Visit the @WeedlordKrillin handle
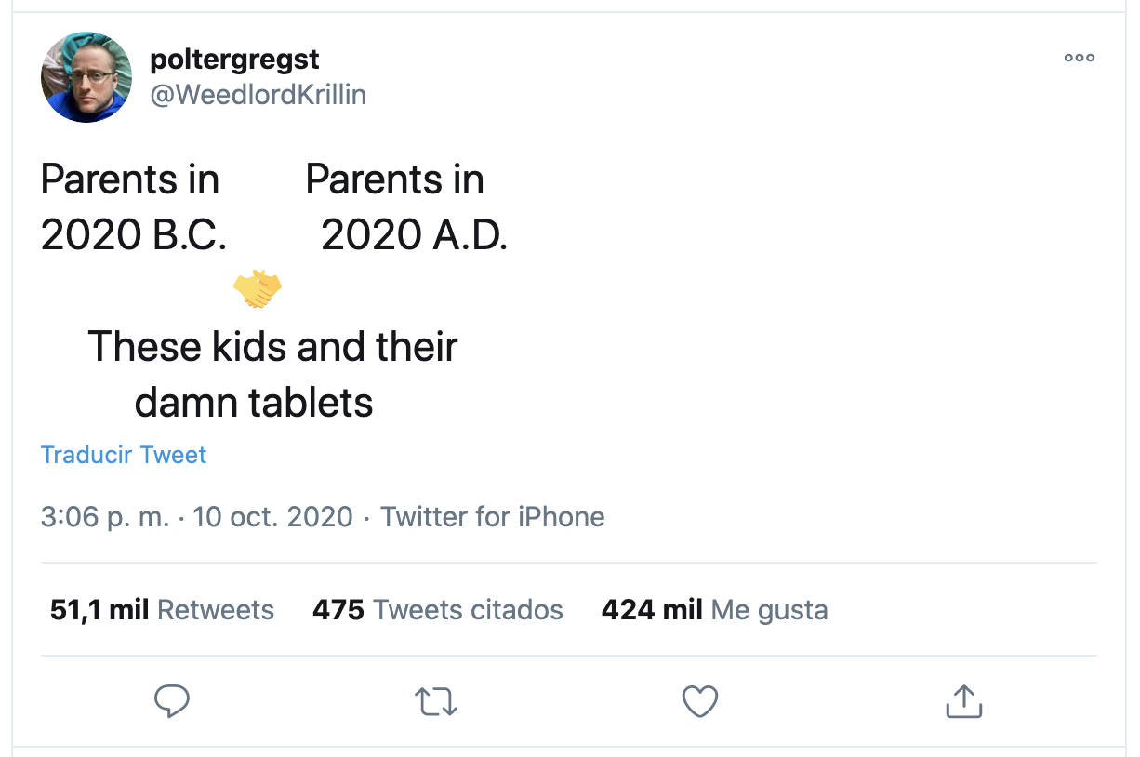This screenshot has width=1140, height=757. (x=258, y=95)
